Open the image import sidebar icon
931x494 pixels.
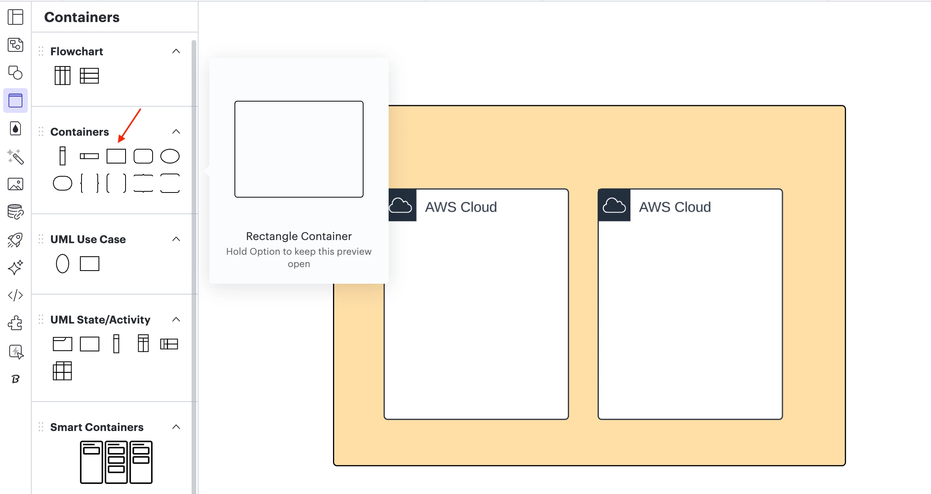[15, 184]
